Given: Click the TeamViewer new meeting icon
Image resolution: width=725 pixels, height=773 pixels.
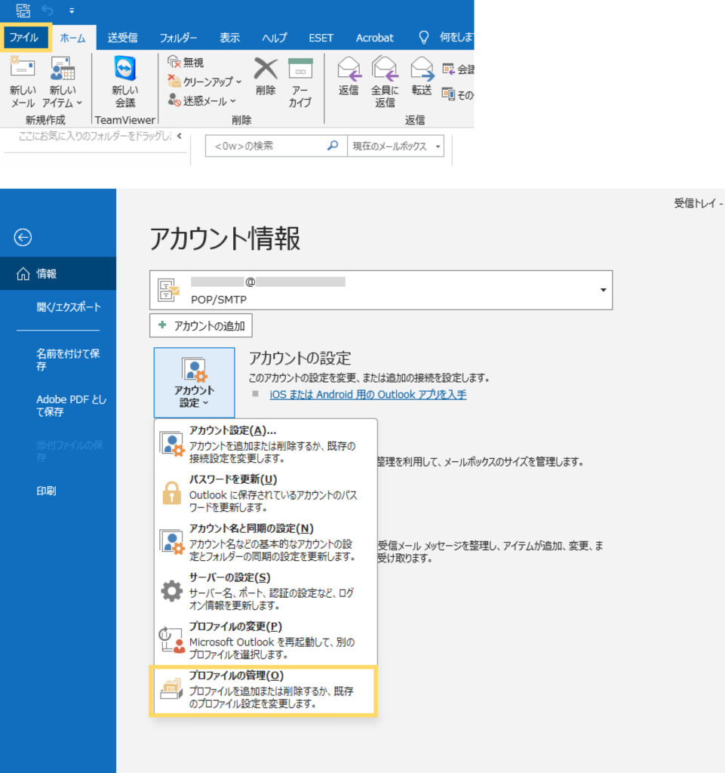Looking at the screenshot, I should click(124, 71).
